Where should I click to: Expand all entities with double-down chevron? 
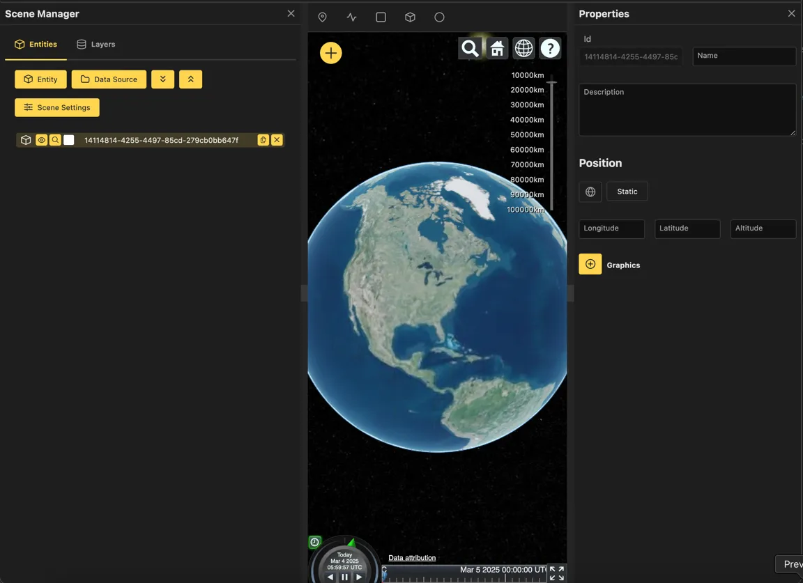click(x=162, y=79)
